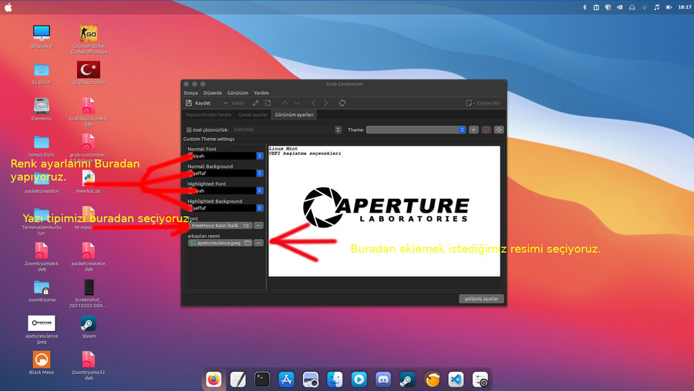Open Visual Studio Code from the dock
The width and height of the screenshot is (694, 391).
click(x=456, y=379)
